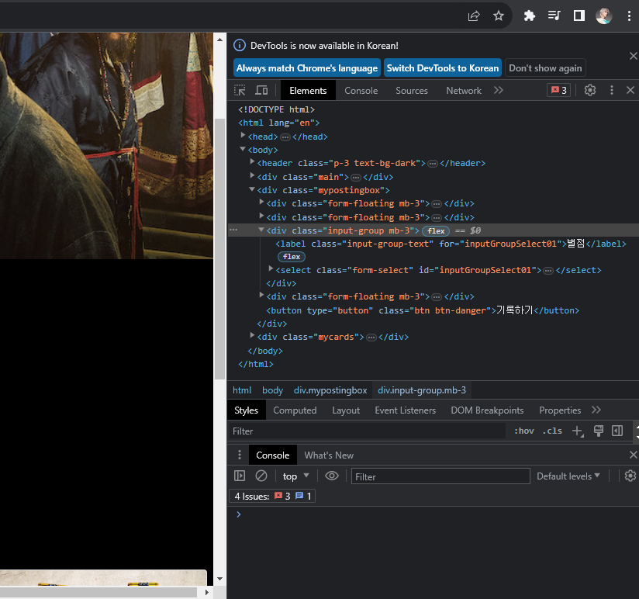
Task: Click the info icon in the infobar
Action: 240,45
